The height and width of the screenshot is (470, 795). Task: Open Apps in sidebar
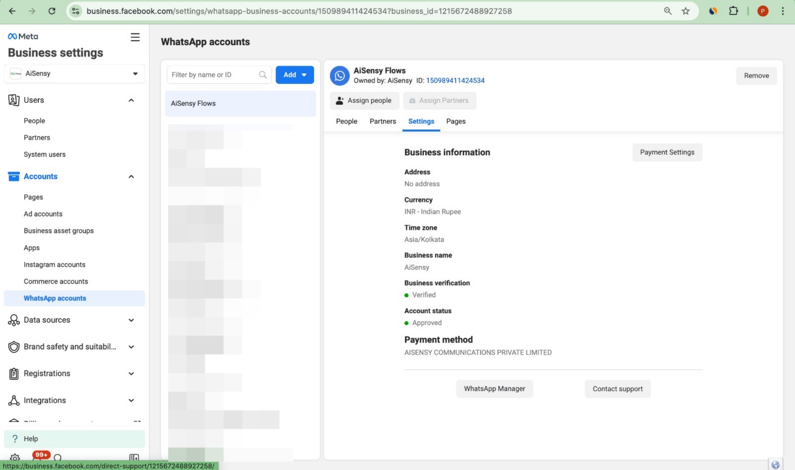[32, 248]
